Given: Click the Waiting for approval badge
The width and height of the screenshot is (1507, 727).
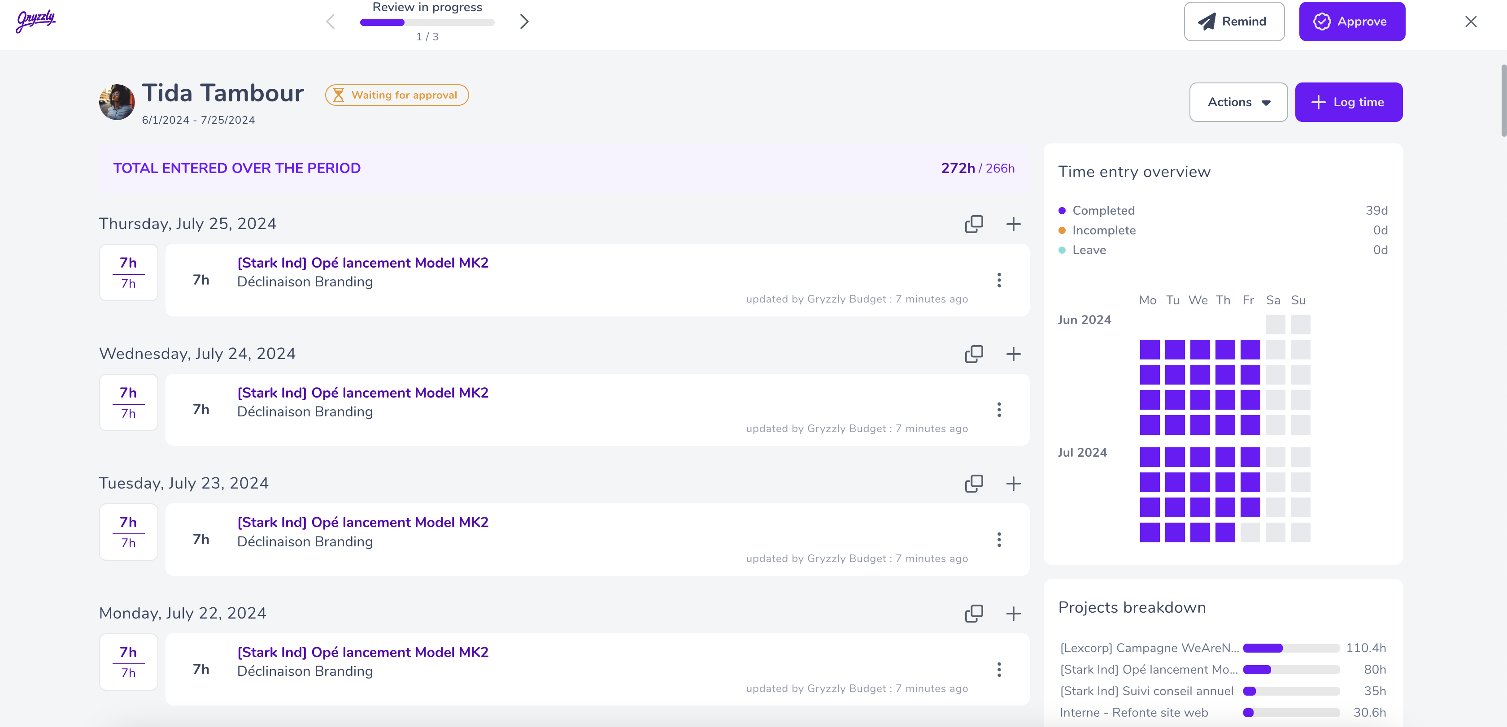Looking at the screenshot, I should click(396, 95).
